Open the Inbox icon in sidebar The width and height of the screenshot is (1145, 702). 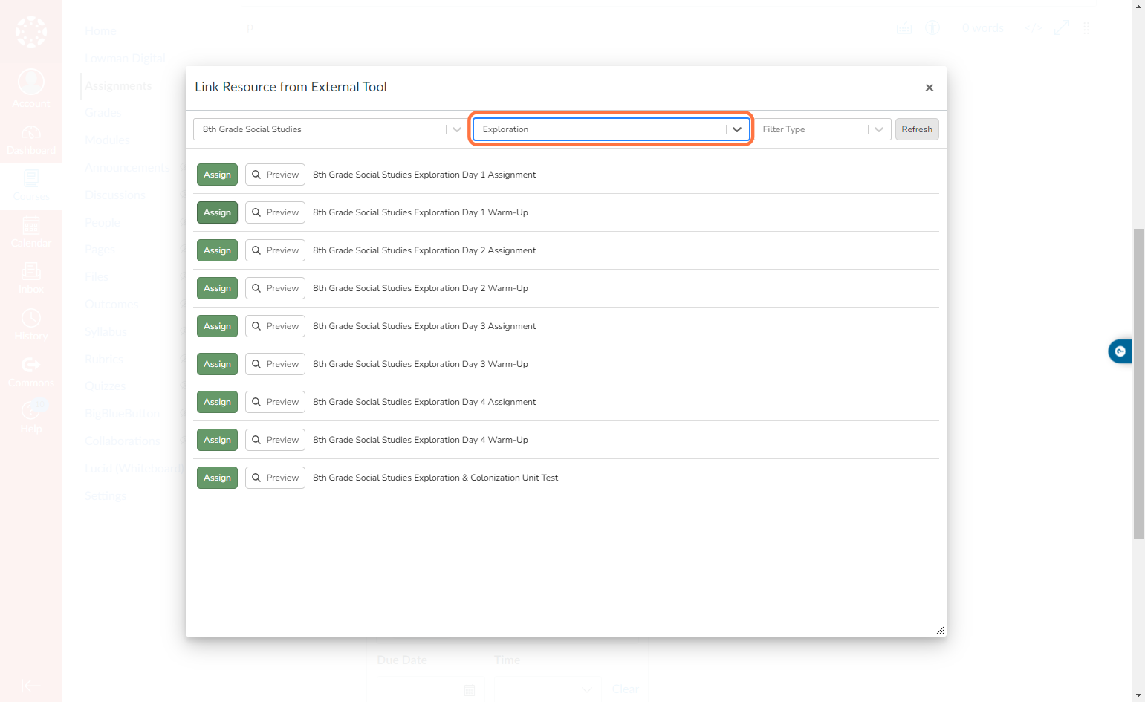(x=31, y=271)
